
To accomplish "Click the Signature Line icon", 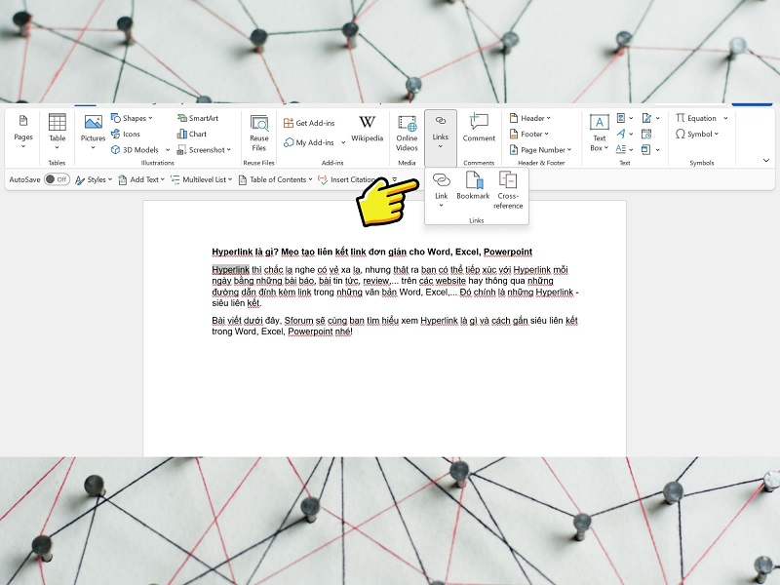I will [x=646, y=118].
